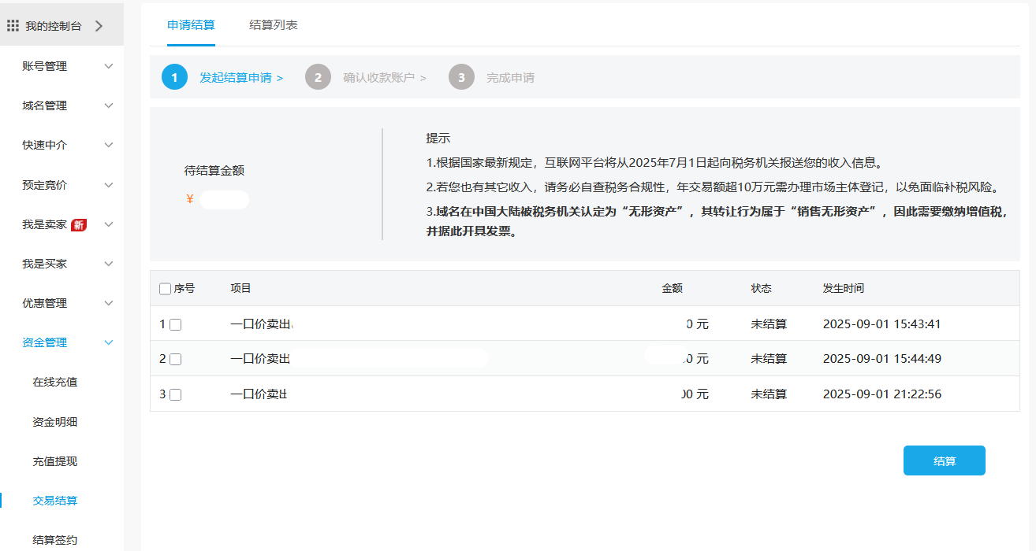Viewport: 1036px width, 551px height.
Task: Go to 充值提现 page
Action: [x=55, y=461]
